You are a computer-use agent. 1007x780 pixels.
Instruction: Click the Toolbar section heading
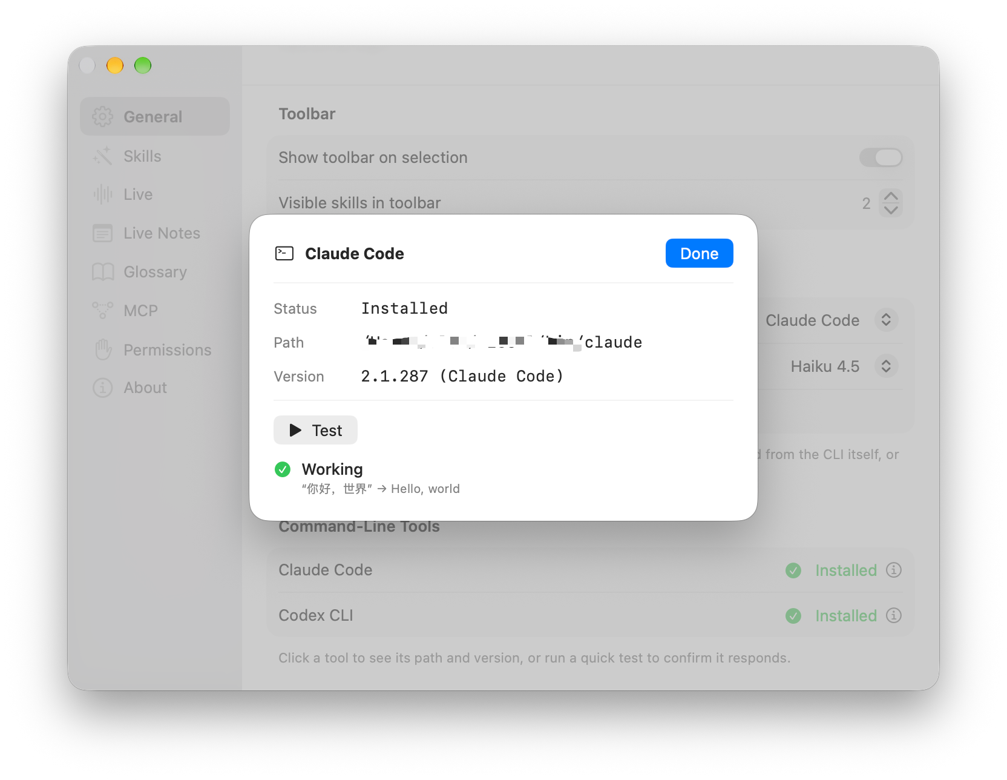(x=307, y=114)
